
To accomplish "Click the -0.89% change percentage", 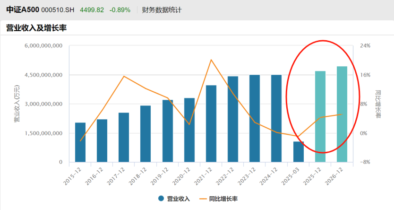I will pos(120,10).
